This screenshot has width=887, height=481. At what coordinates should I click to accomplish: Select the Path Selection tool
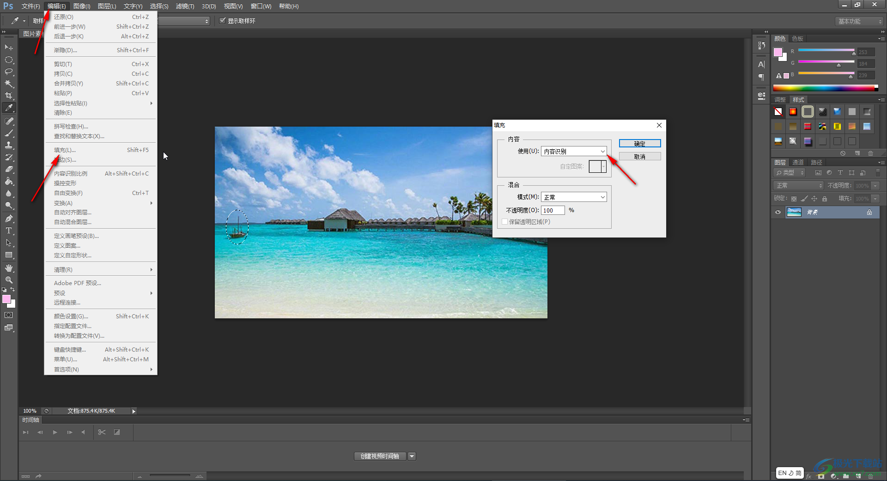click(x=9, y=243)
